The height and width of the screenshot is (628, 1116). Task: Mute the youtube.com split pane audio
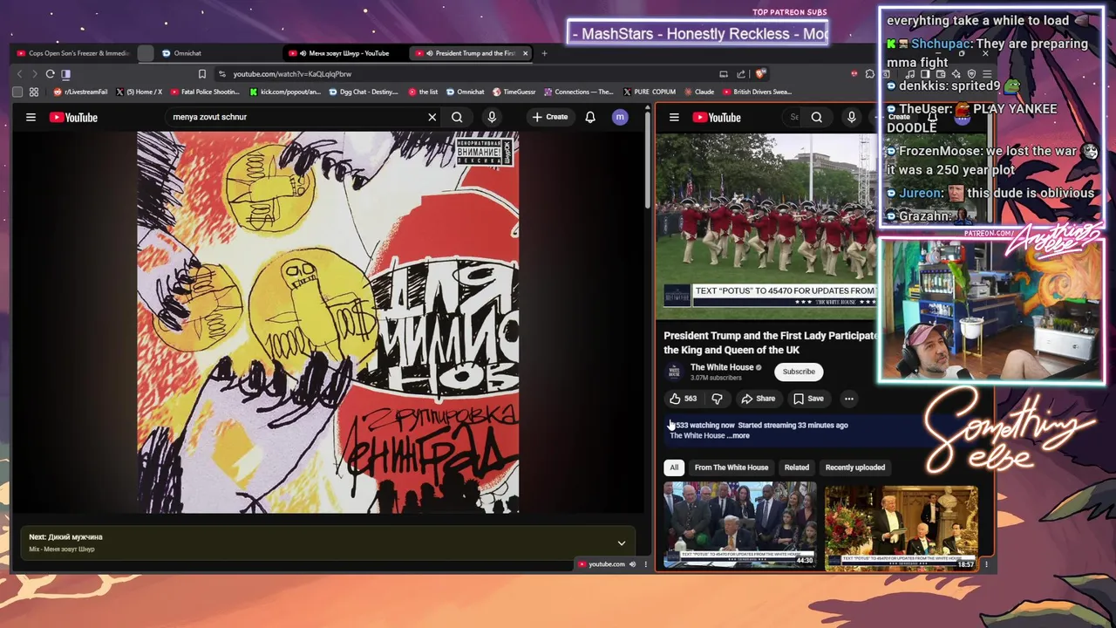[632, 564]
